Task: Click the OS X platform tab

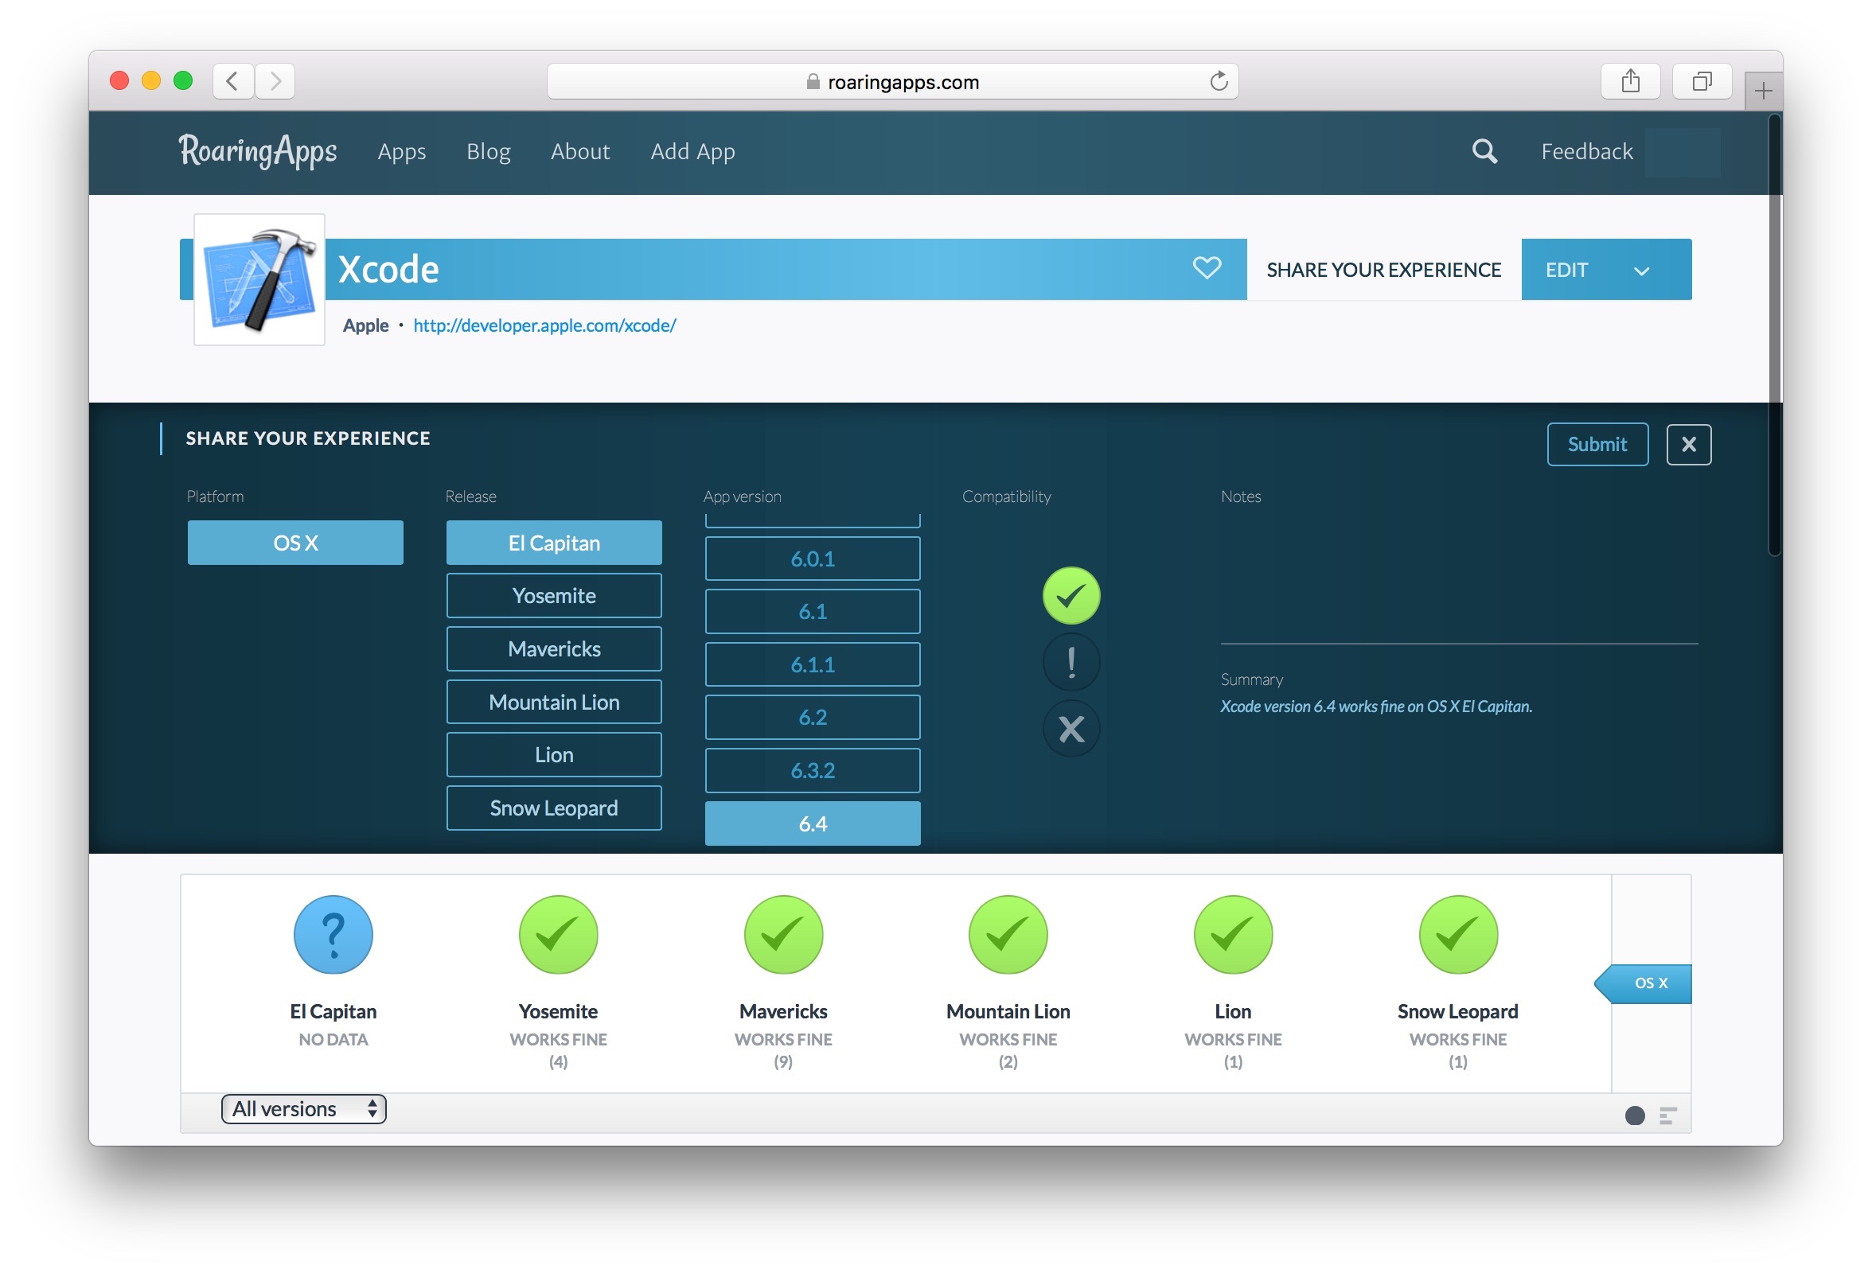Action: [1650, 983]
